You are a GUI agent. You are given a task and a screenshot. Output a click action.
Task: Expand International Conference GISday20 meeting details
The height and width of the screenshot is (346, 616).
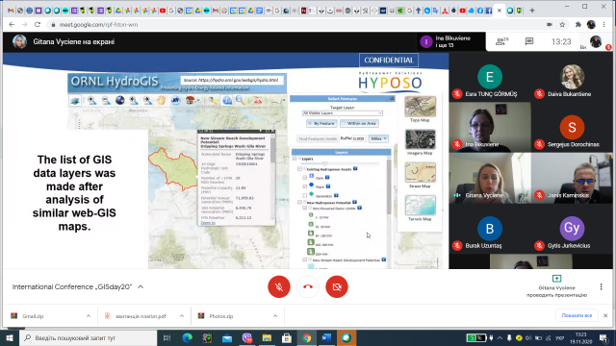click(141, 286)
